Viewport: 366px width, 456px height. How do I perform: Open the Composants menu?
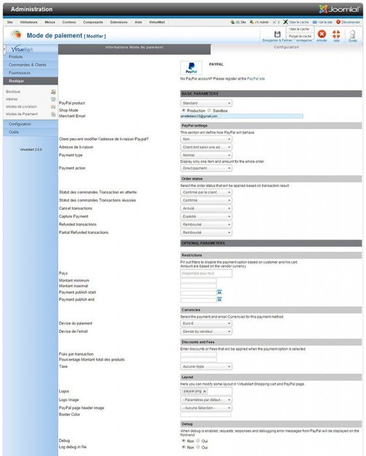pyautogui.click(x=93, y=22)
